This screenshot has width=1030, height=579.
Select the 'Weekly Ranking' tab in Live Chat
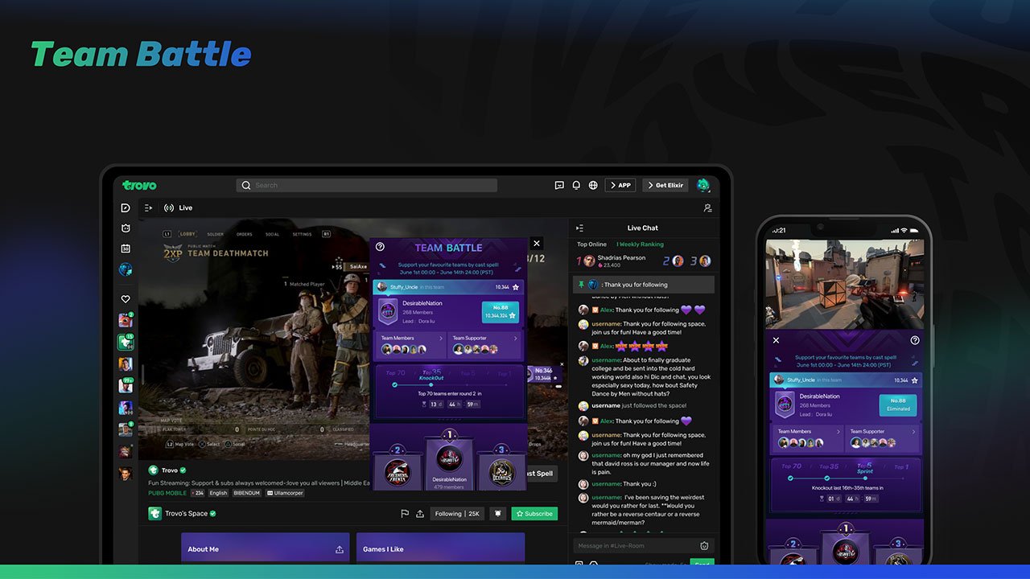coord(640,244)
